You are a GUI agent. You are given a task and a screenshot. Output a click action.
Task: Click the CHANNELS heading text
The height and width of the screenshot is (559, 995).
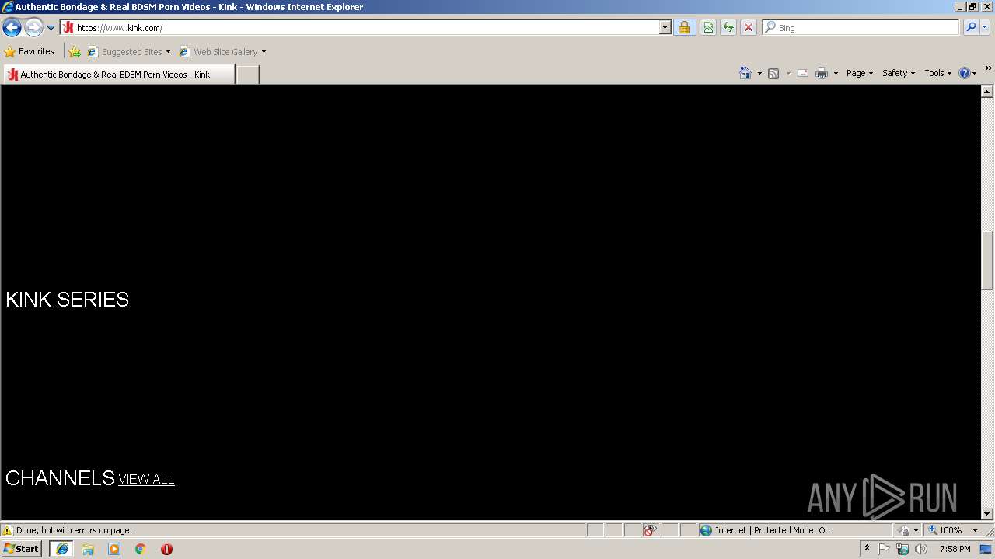tap(60, 477)
